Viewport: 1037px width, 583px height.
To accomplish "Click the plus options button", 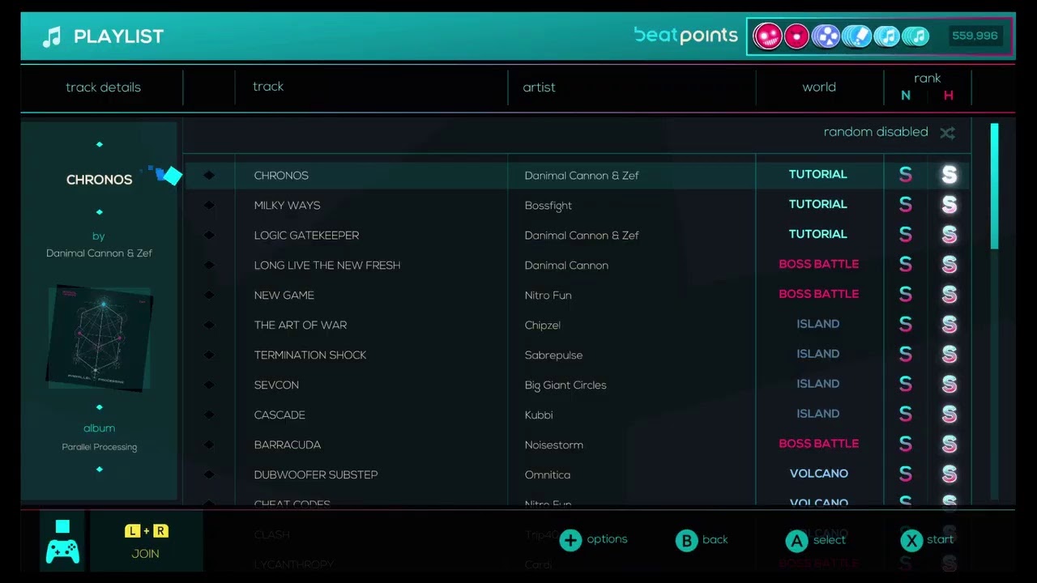I will [594, 540].
